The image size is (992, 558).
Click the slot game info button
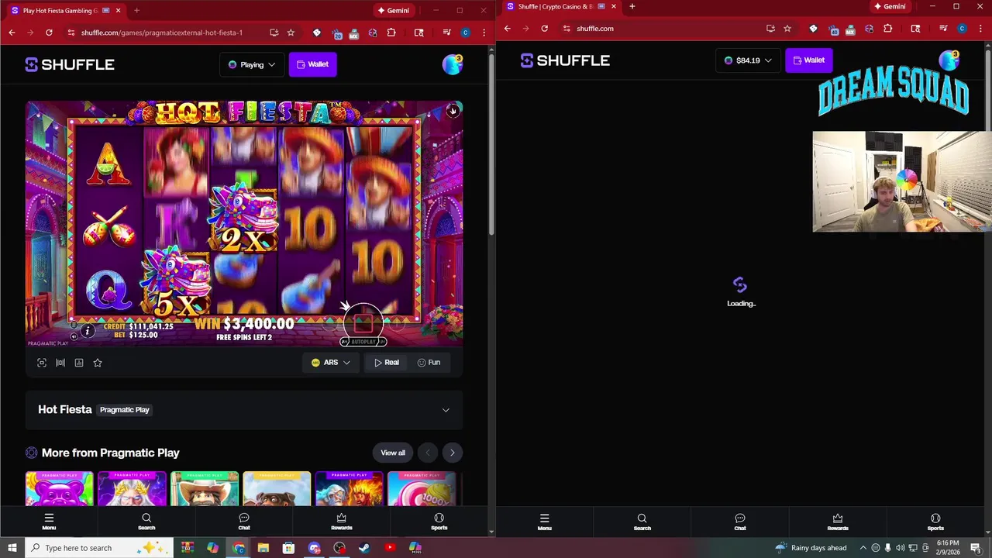coord(88,331)
